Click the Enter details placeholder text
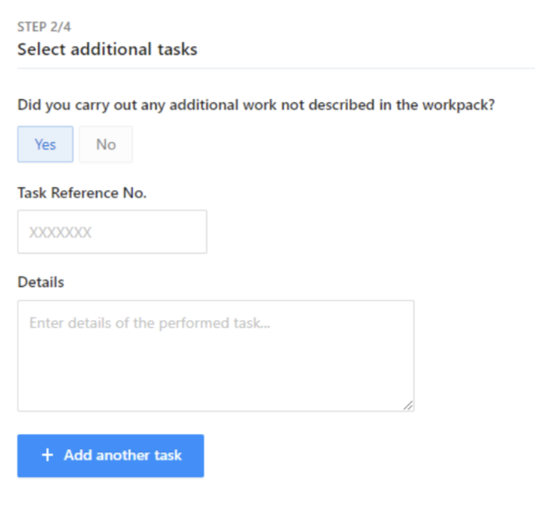Viewport: 535px width, 507px height. point(150,323)
